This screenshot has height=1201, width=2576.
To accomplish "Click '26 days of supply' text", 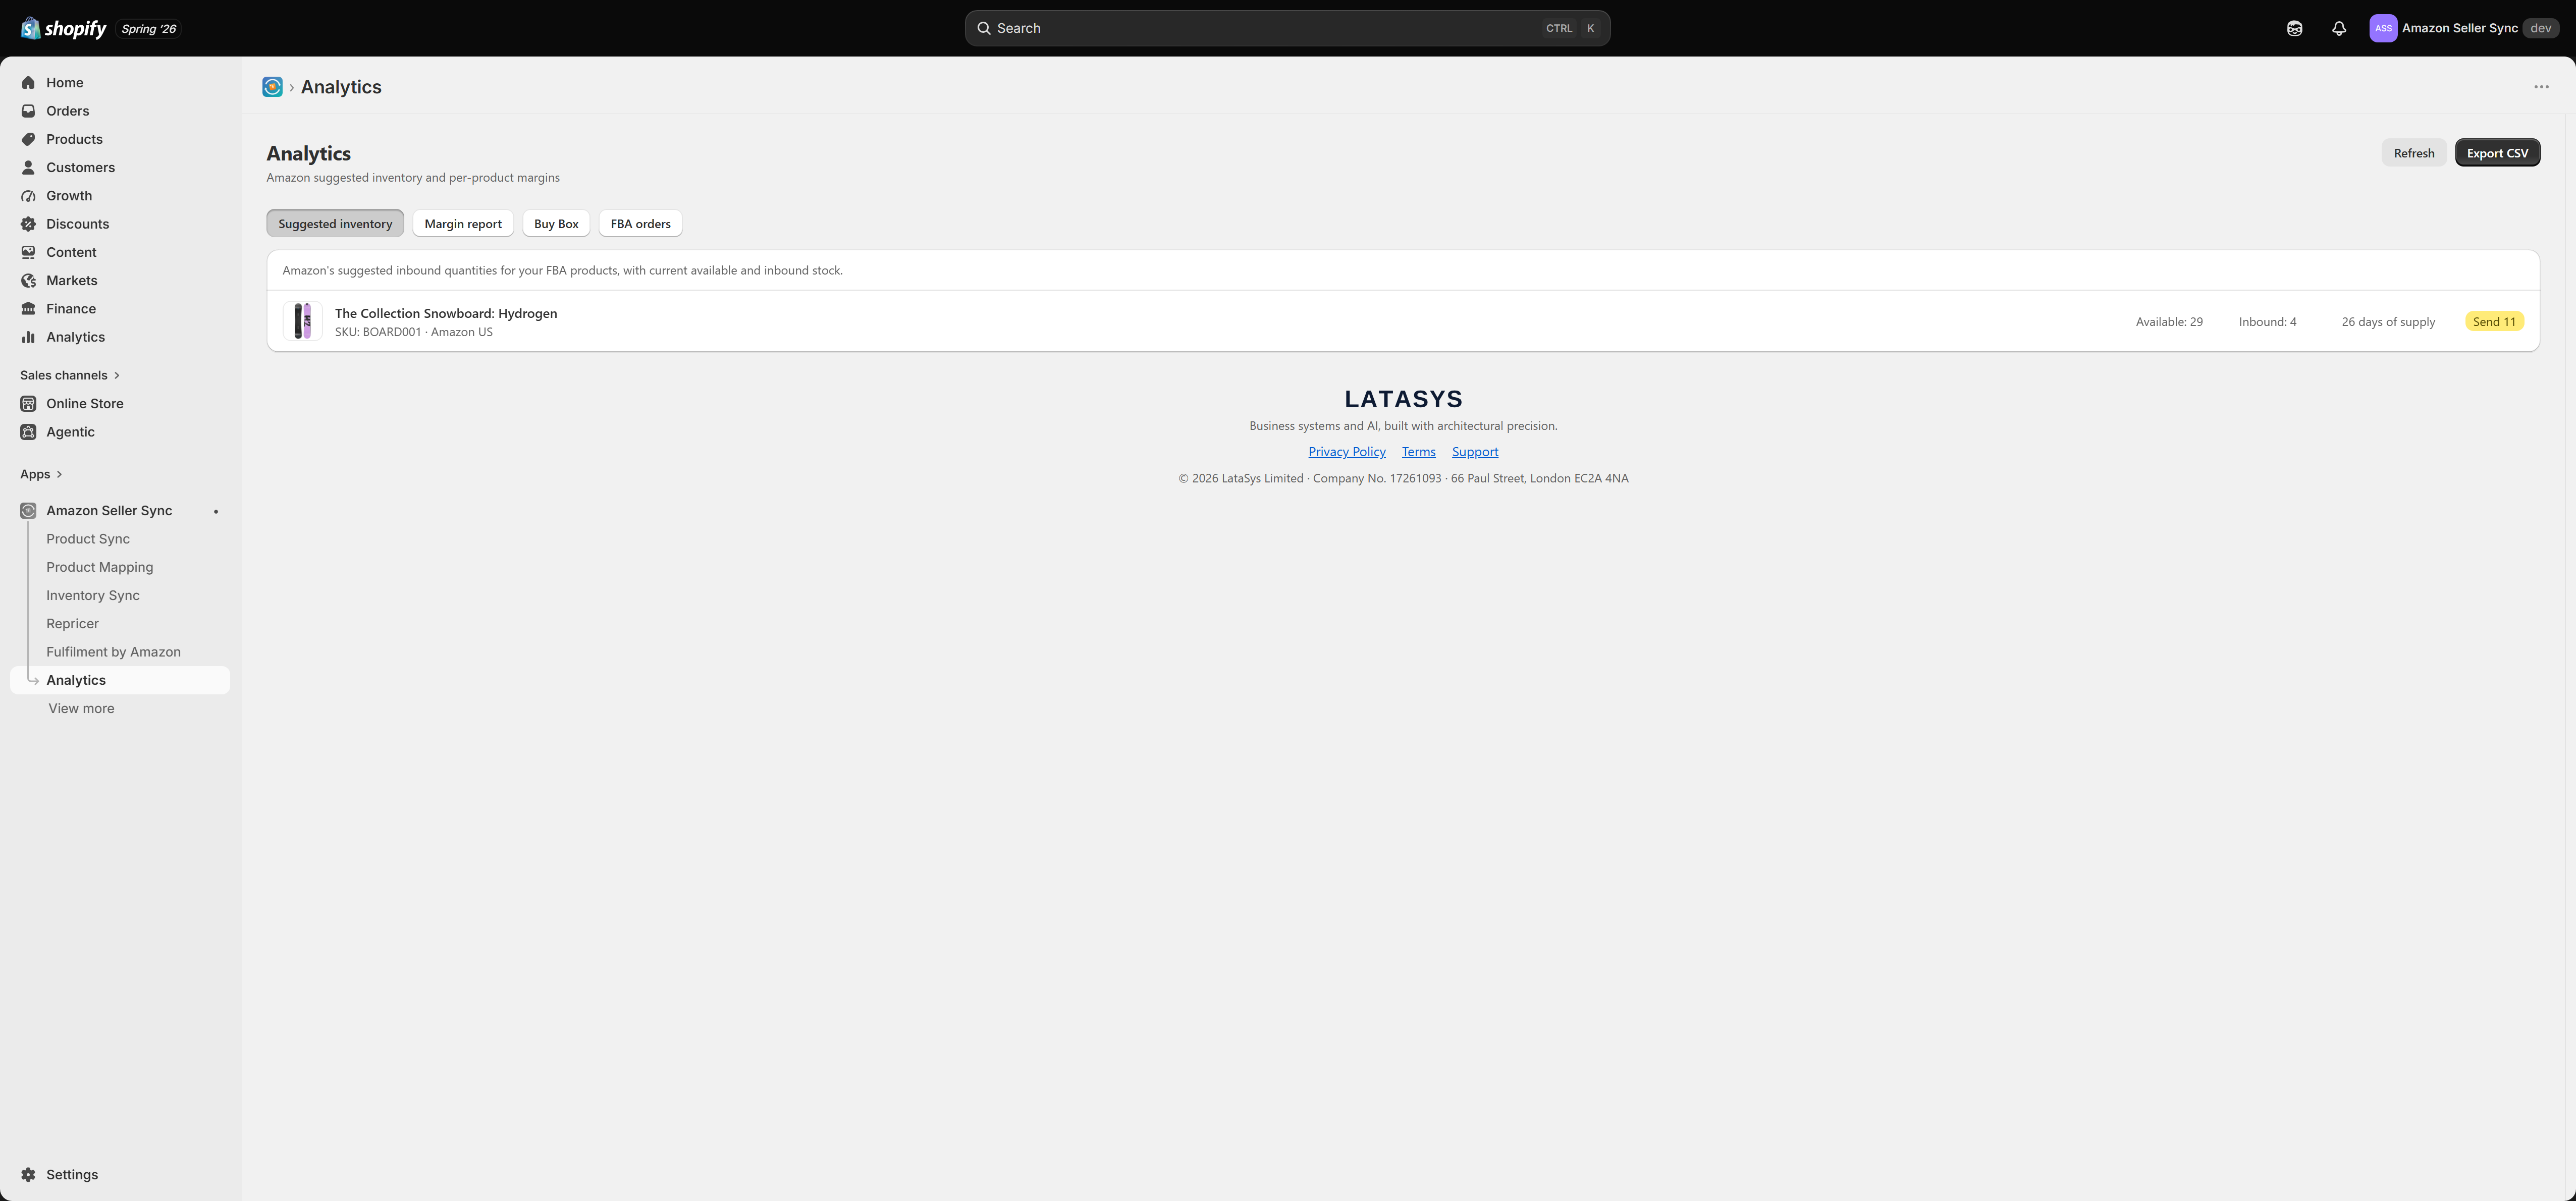I will pyautogui.click(x=2388, y=322).
